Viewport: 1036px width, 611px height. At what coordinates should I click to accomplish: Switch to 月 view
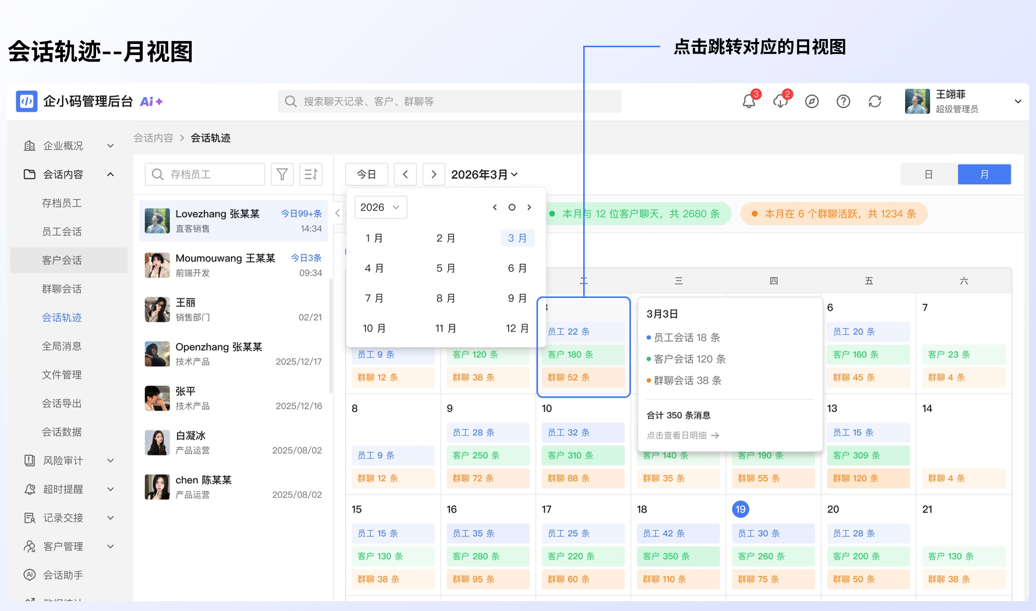point(984,174)
